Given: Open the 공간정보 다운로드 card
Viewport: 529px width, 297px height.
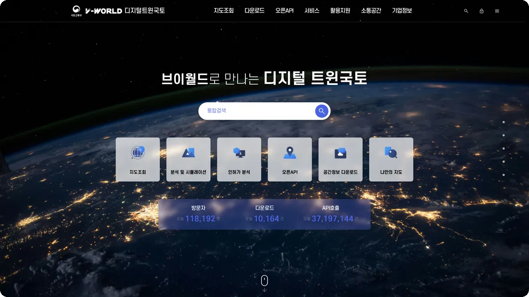Looking at the screenshot, I should click(x=340, y=159).
